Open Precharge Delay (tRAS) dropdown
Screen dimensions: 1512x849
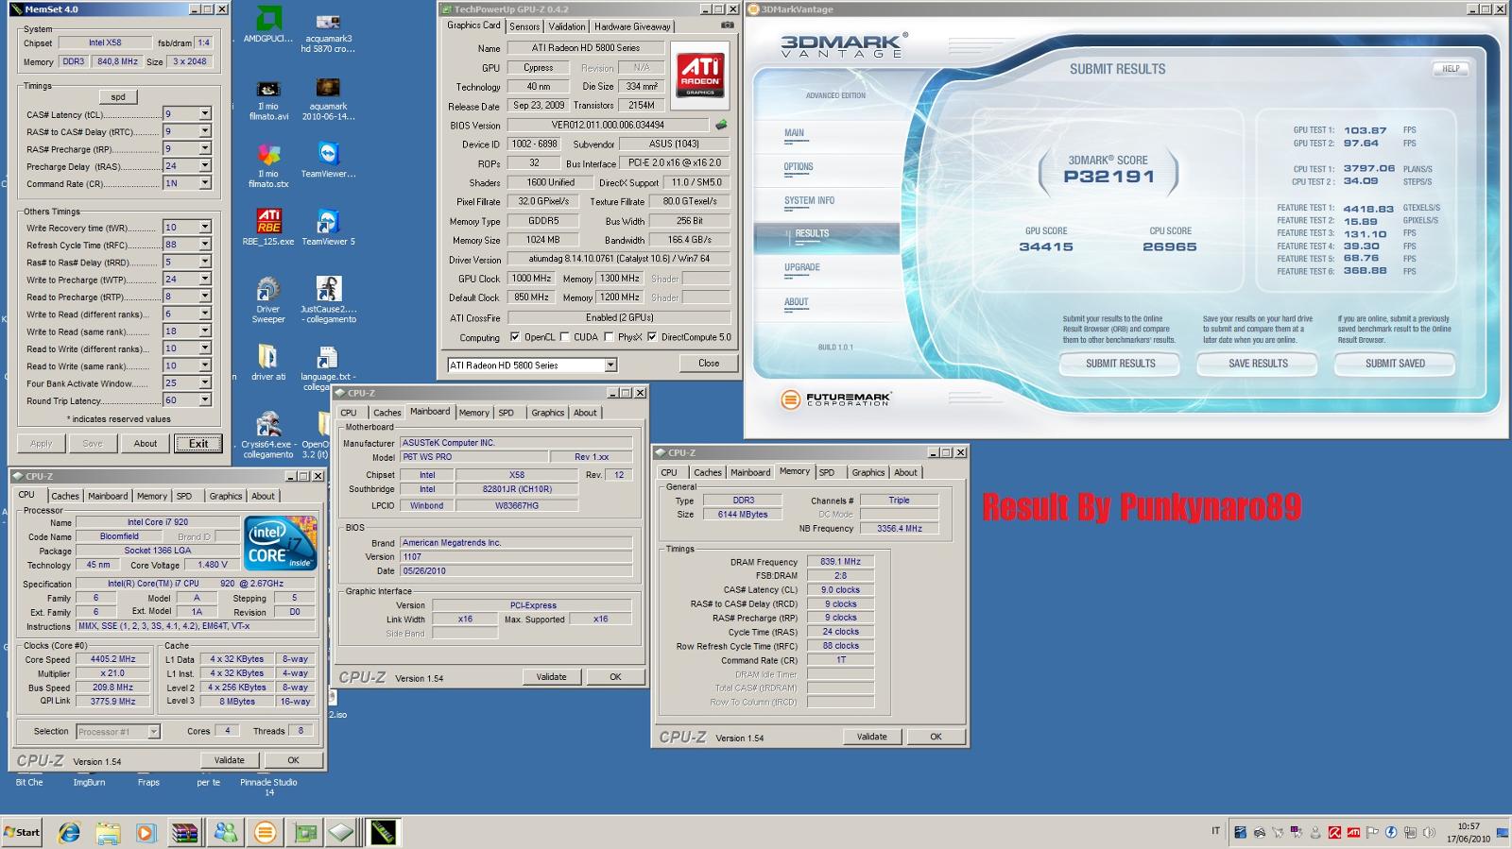pos(204,166)
